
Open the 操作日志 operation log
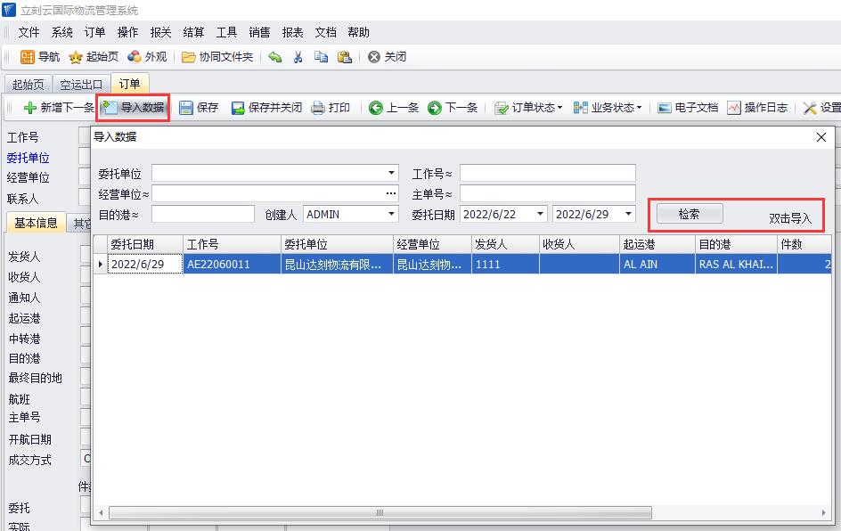click(x=757, y=108)
